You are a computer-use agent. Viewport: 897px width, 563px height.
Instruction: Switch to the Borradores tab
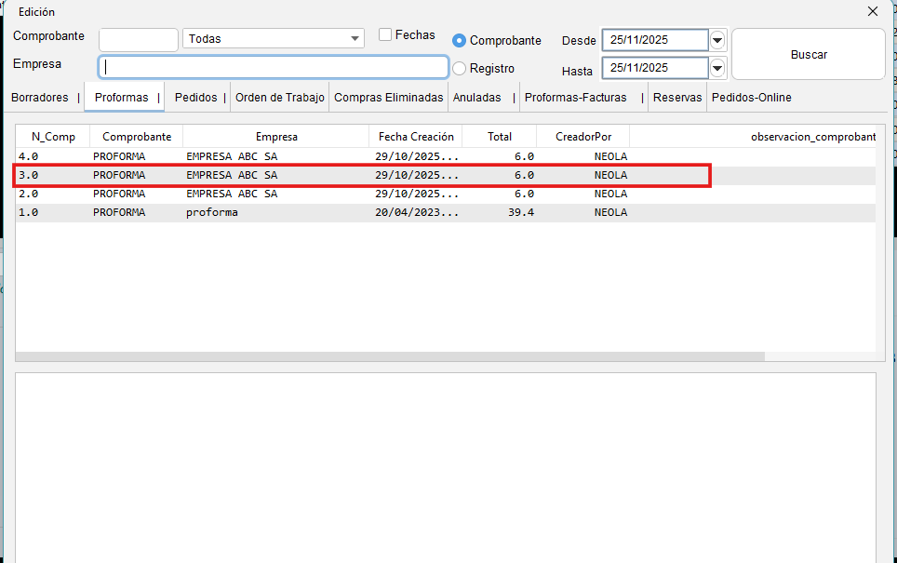pyautogui.click(x=40, y=98)
